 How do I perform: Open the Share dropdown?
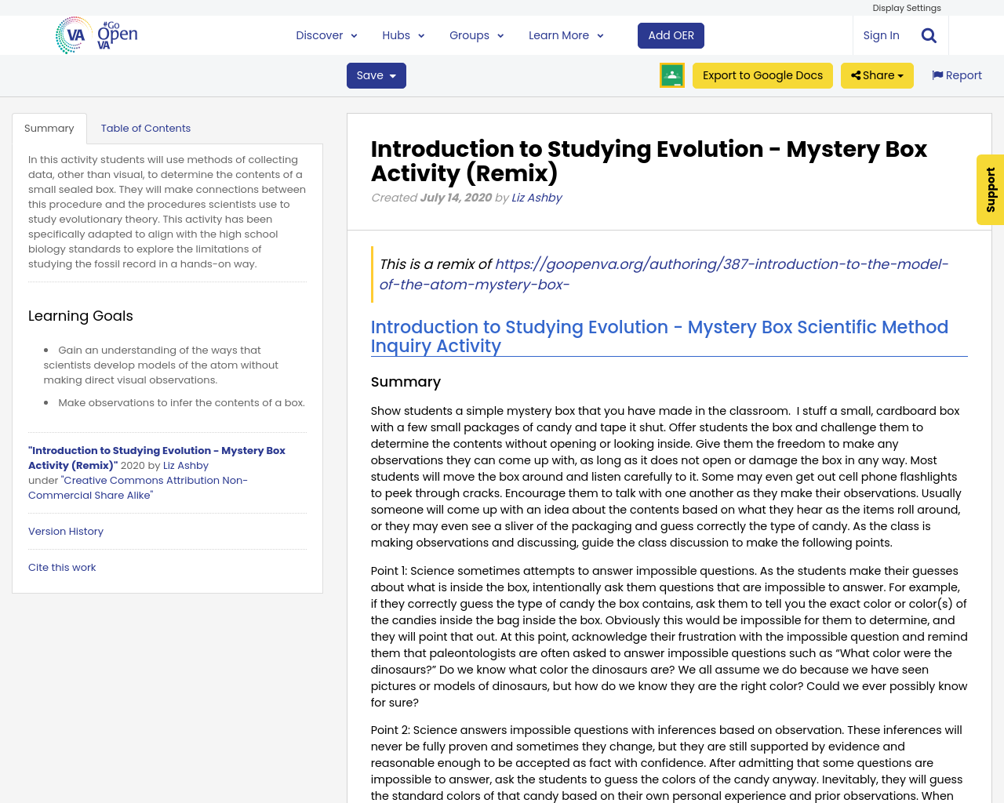[x=877, y=75]
